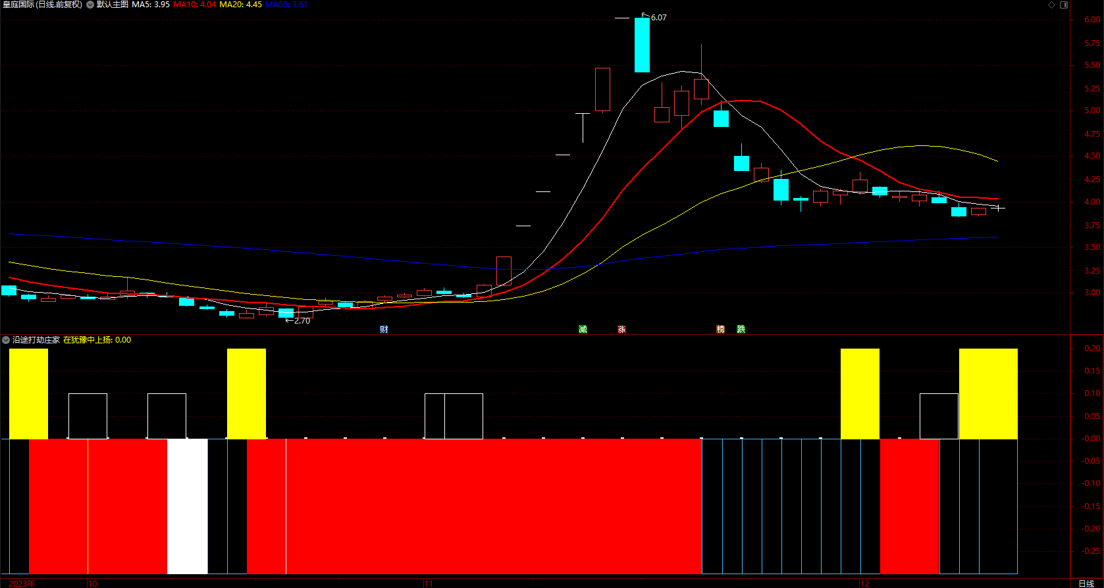
Task: Click the month 12 marker on time axis
Action: point(865,583)
